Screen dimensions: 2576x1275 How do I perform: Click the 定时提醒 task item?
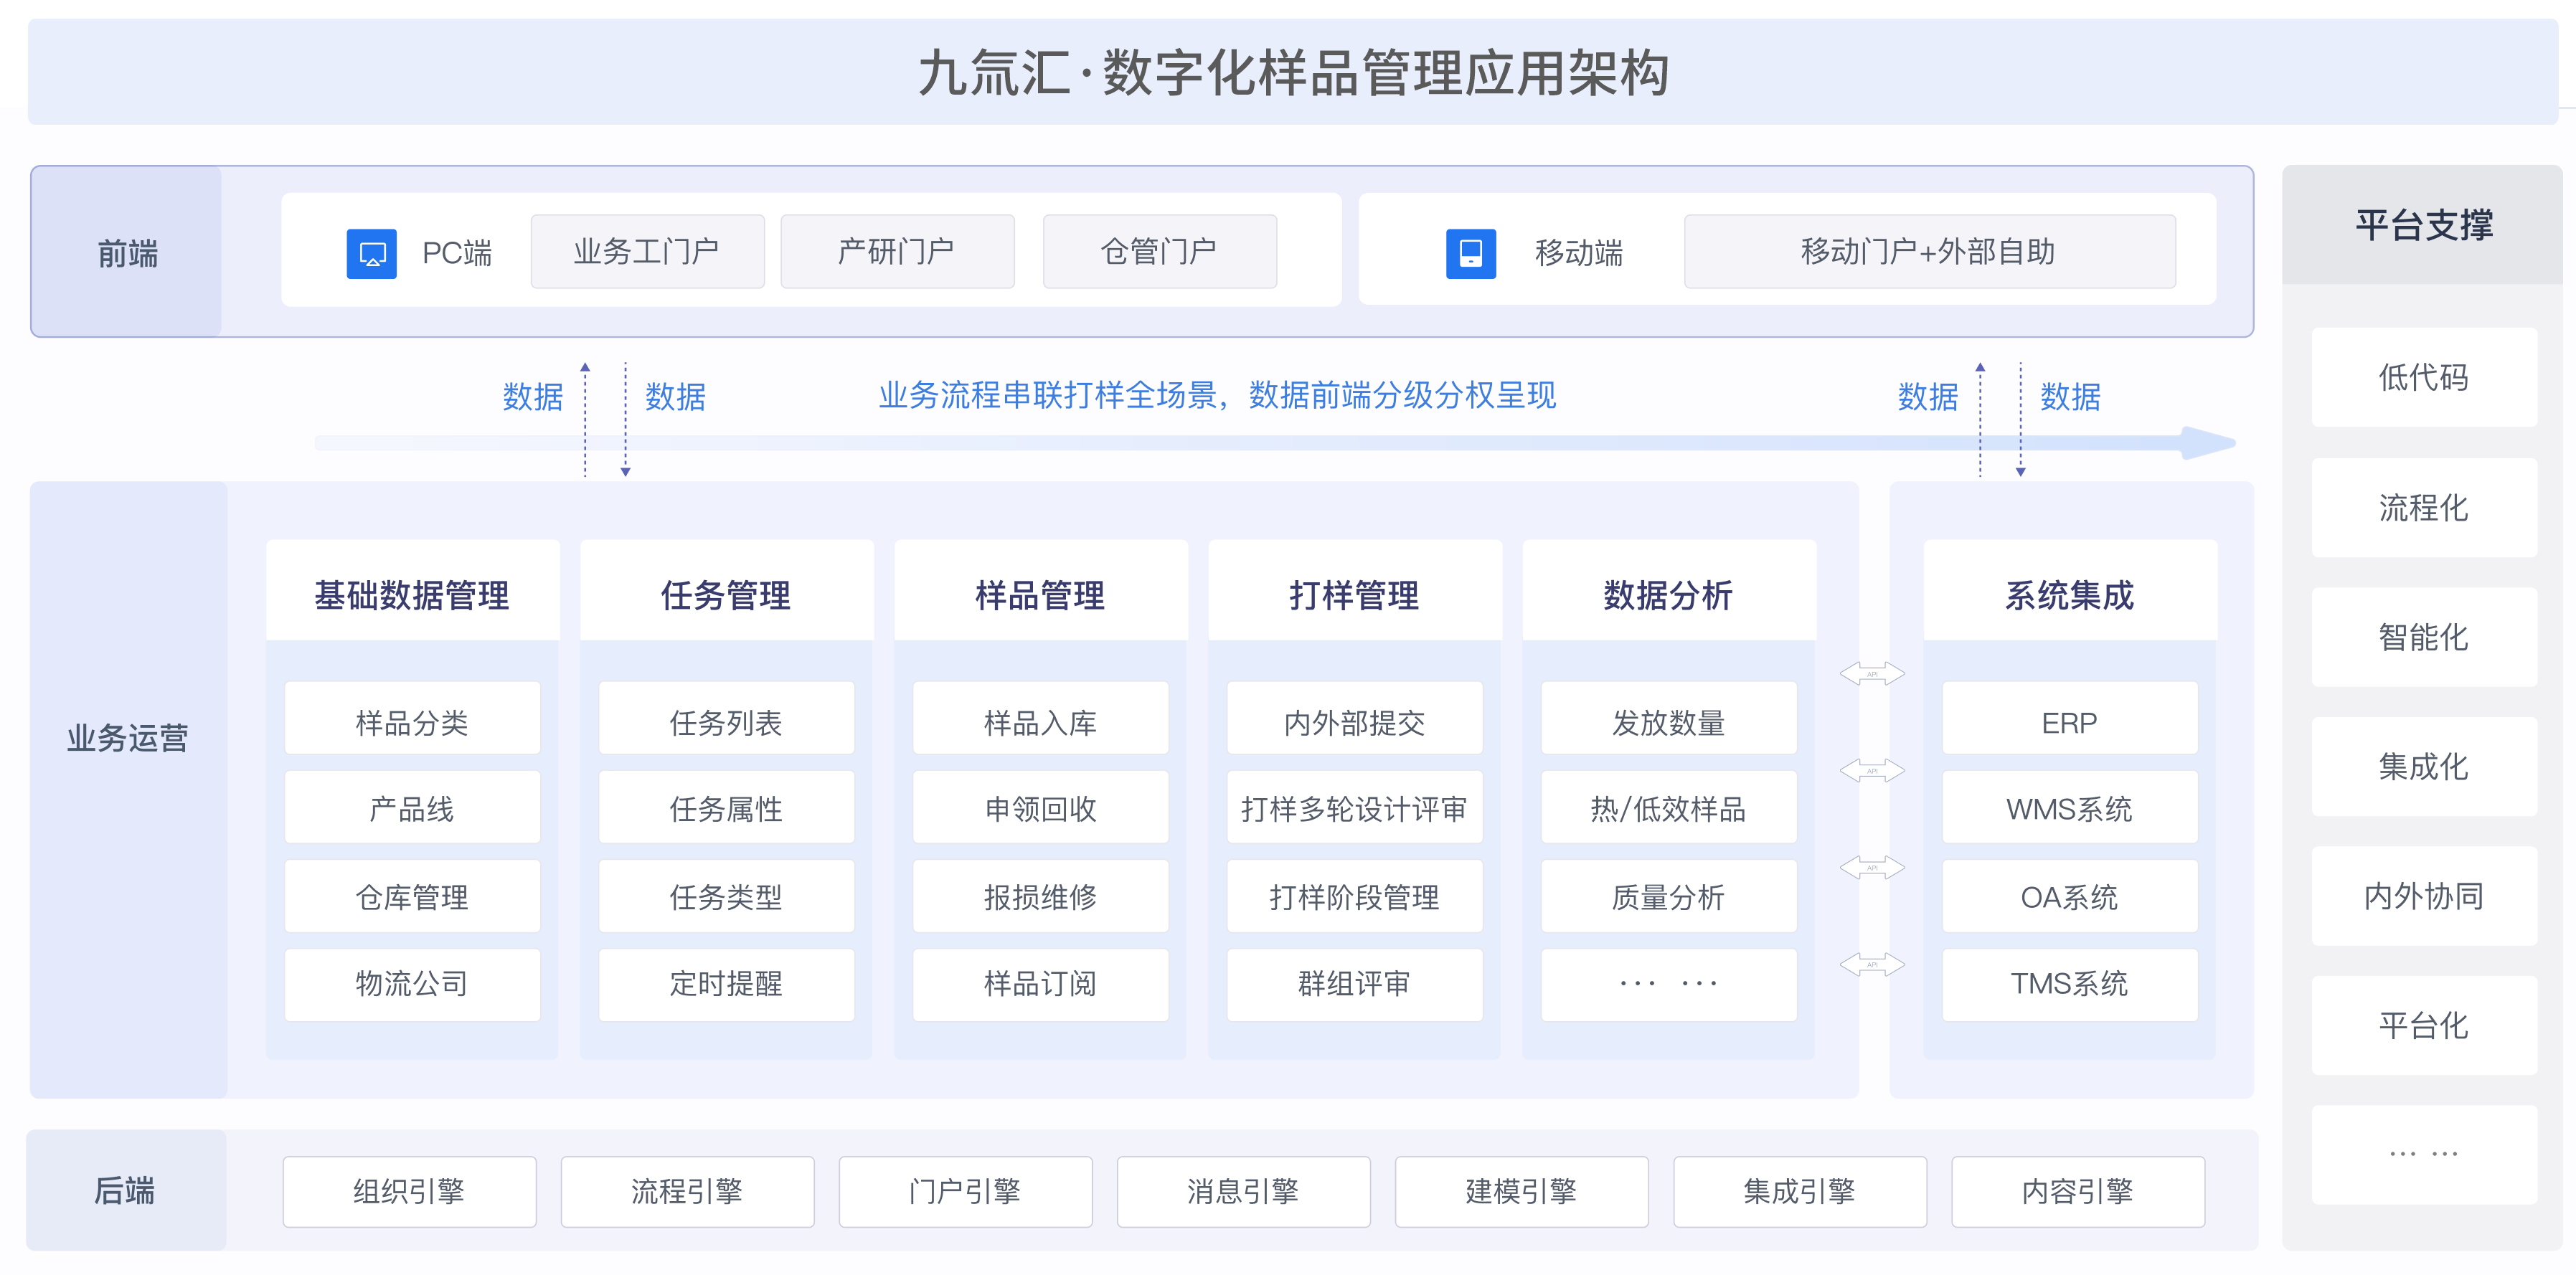[x=726, y=984]
